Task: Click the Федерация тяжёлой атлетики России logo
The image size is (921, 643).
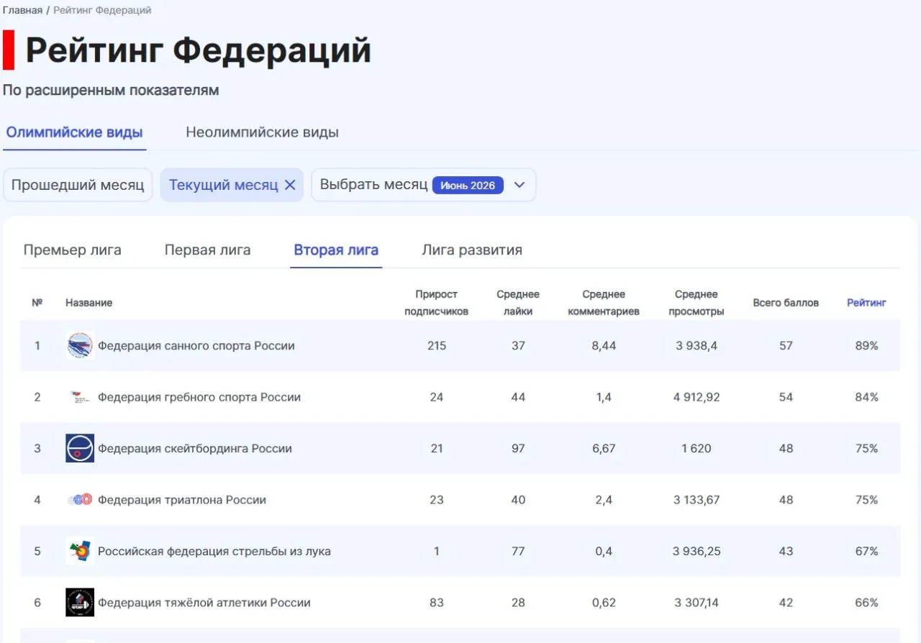Action: tap(80, 603)
